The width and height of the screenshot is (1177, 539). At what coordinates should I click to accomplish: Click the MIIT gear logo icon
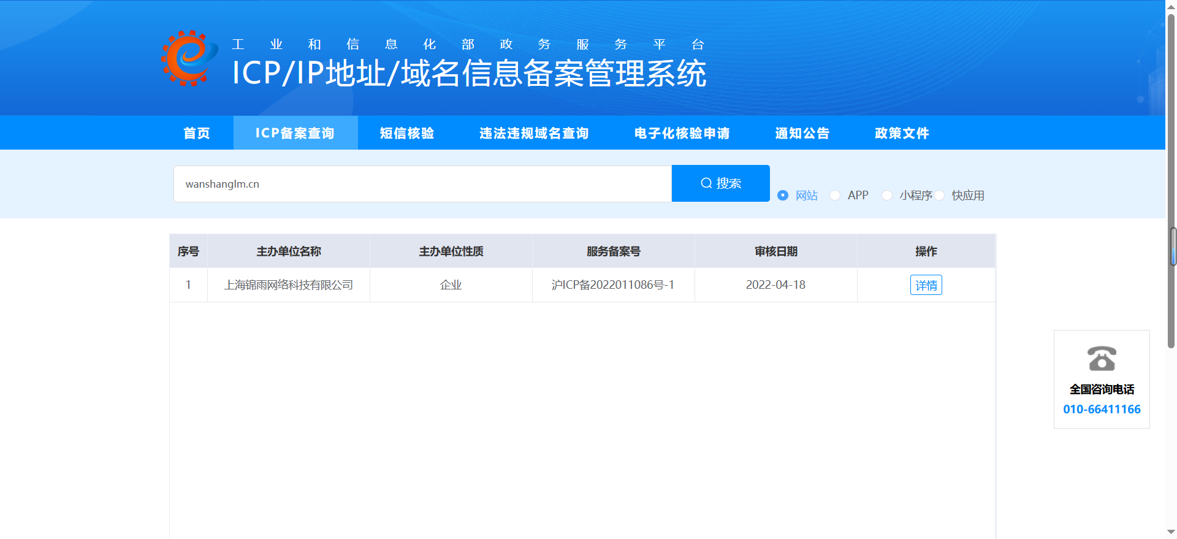(189, 58)
